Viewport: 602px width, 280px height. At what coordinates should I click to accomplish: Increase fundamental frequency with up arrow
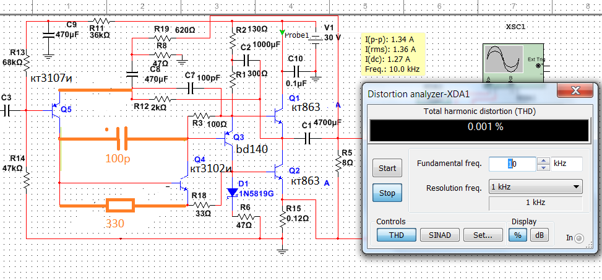543,161
